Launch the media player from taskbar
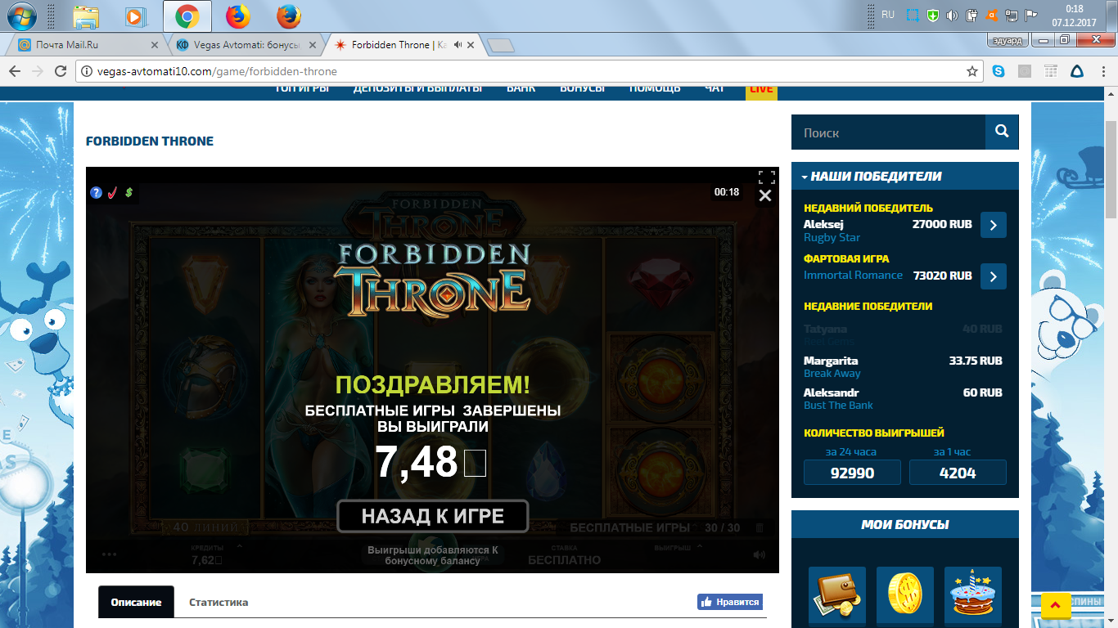 [x=135, y=16]
